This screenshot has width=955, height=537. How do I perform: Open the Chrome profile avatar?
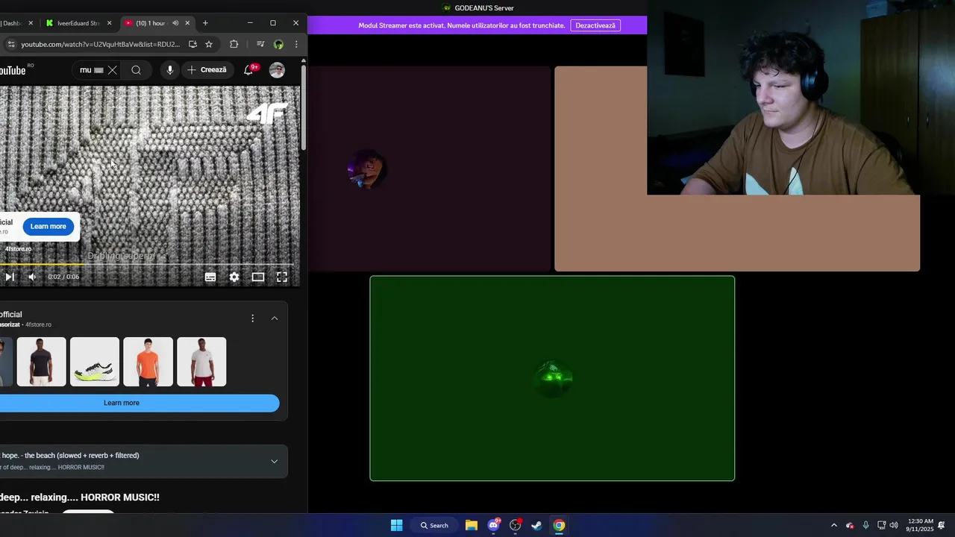pos(278,44)
